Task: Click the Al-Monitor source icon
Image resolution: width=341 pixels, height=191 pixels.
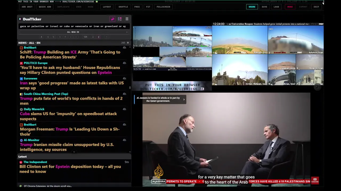Action: pos(21,140)
